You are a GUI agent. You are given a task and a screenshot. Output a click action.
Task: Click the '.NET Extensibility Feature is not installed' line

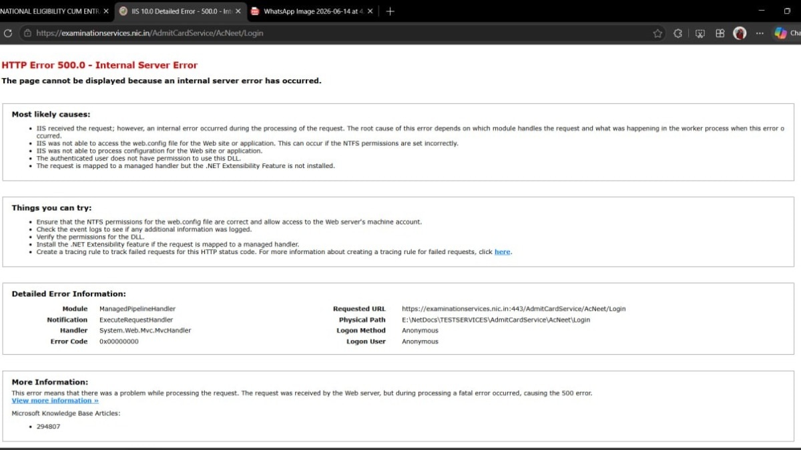(x=186, y=166)
